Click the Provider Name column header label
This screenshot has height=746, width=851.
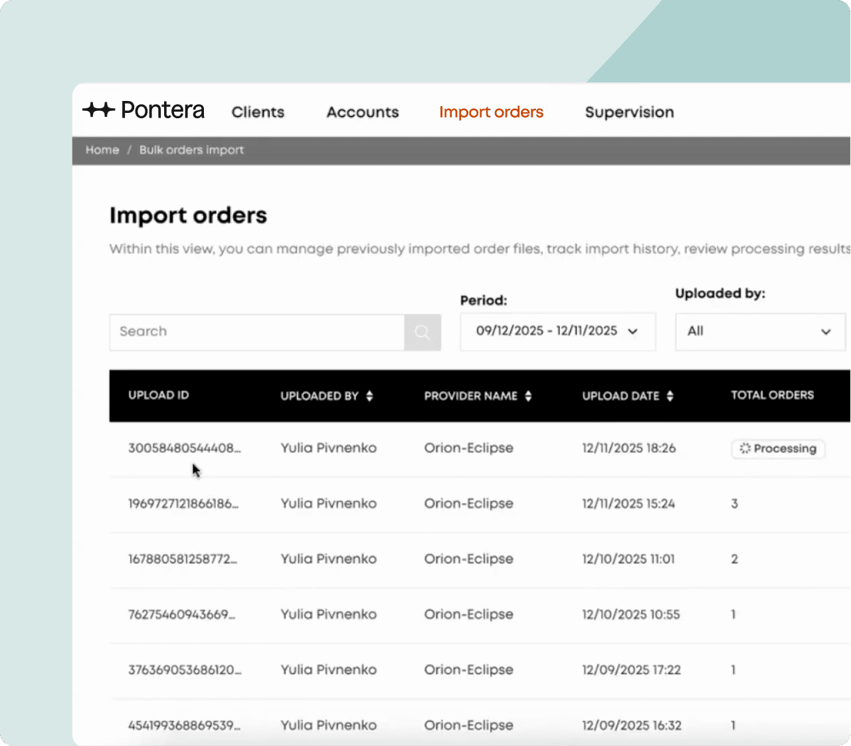[x=470, y=396]
